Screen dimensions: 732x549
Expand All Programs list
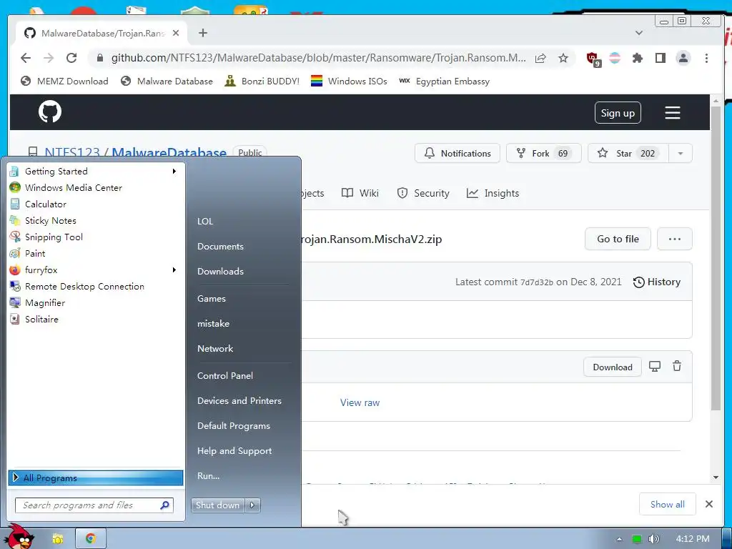tap(96, 478)
